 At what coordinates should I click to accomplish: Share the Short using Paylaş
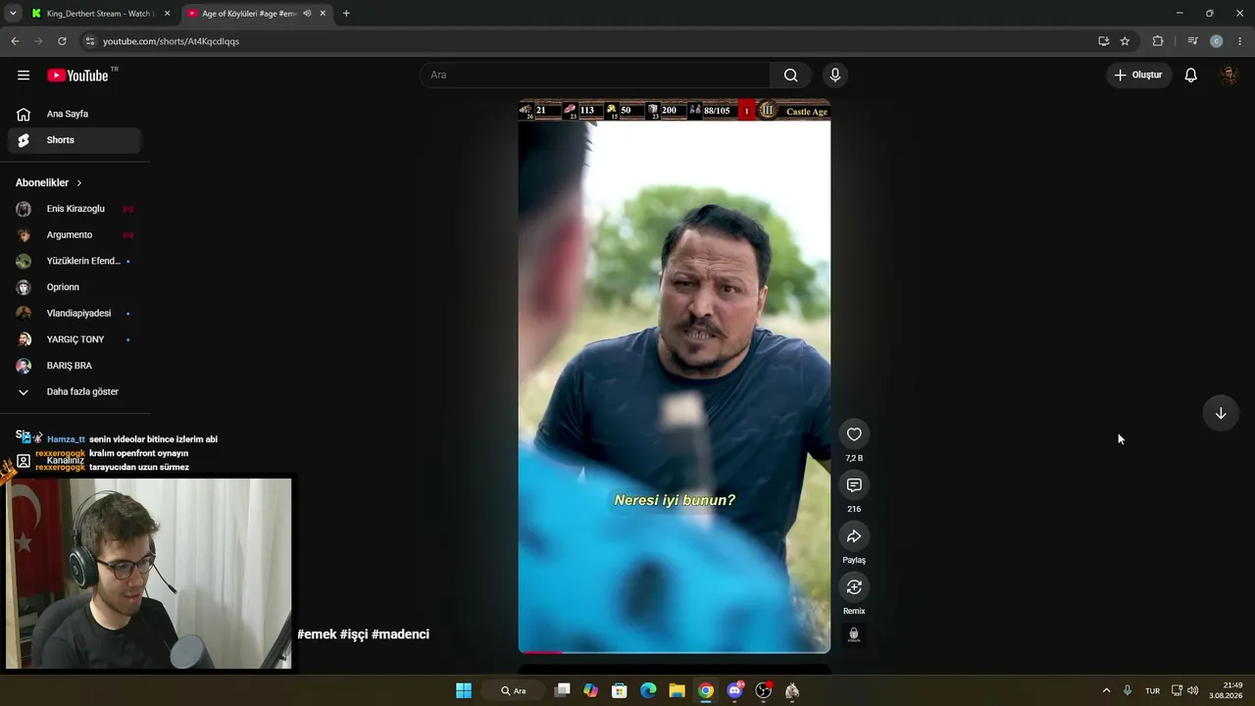(x=854, y=536)
